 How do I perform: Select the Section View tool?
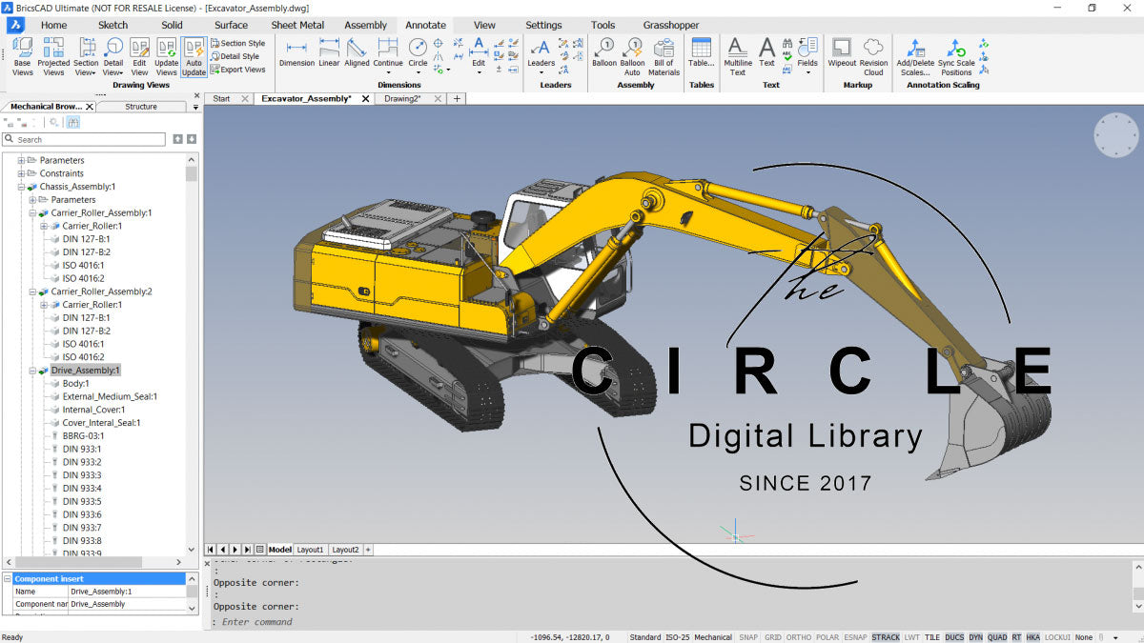point(86,56)
